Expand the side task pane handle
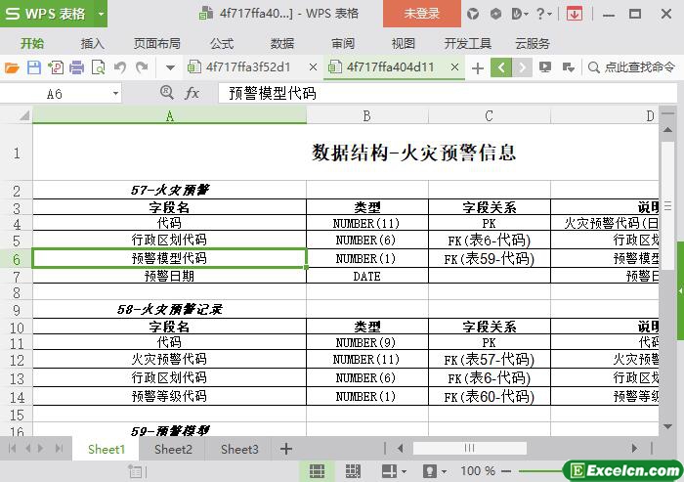684x482 pixels. [680, 290]
